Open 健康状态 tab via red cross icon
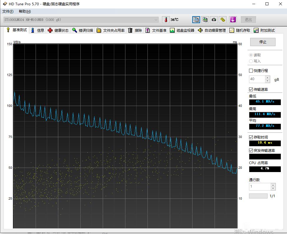This screenshot has width=287, height=234. 50,30
